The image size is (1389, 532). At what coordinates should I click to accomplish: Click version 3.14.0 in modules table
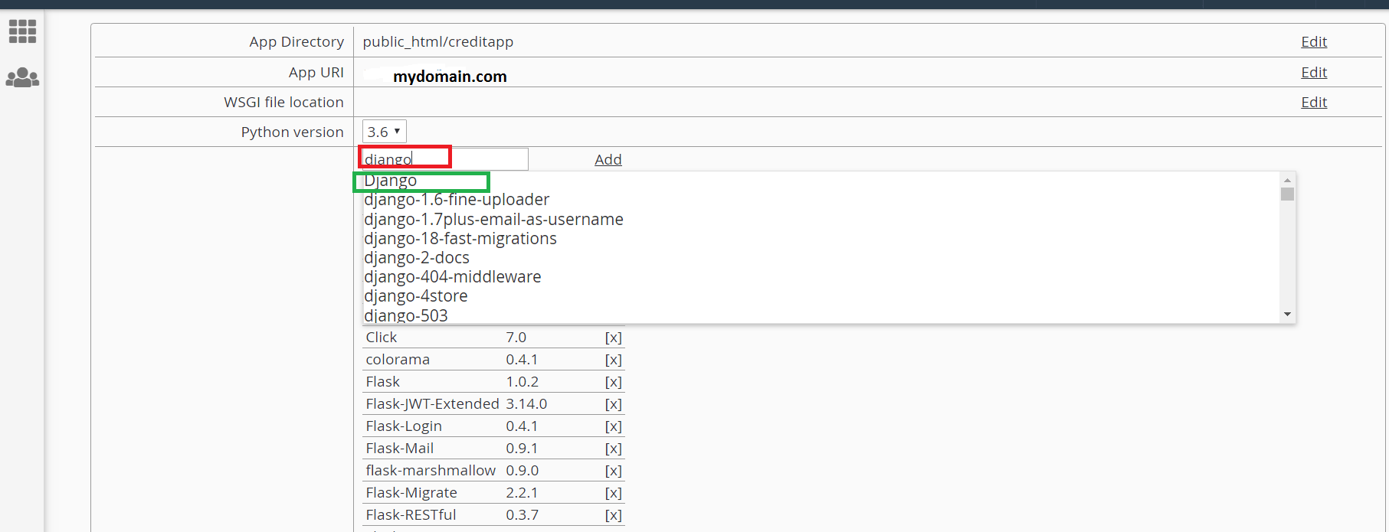point(526,404)
